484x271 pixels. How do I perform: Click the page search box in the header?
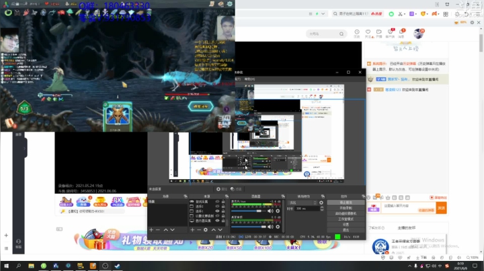327,34
